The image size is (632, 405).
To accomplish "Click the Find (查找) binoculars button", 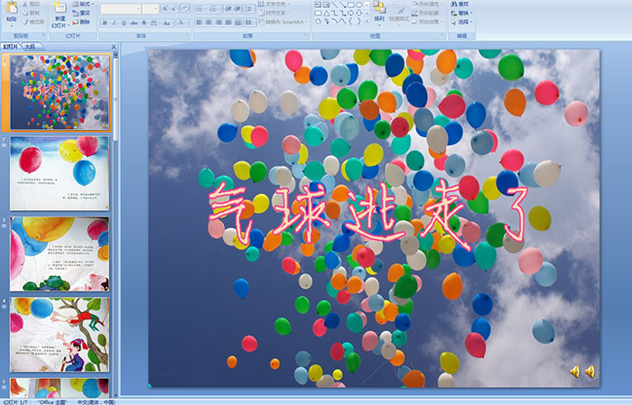I will click(x=460, y=4).
